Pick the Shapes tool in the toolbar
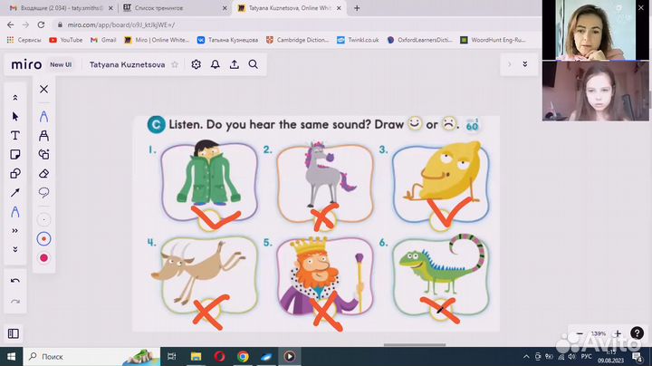Viewport: 652px width, 366px height. 15,173
